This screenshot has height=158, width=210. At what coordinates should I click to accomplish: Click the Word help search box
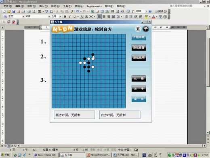[187, 6]
